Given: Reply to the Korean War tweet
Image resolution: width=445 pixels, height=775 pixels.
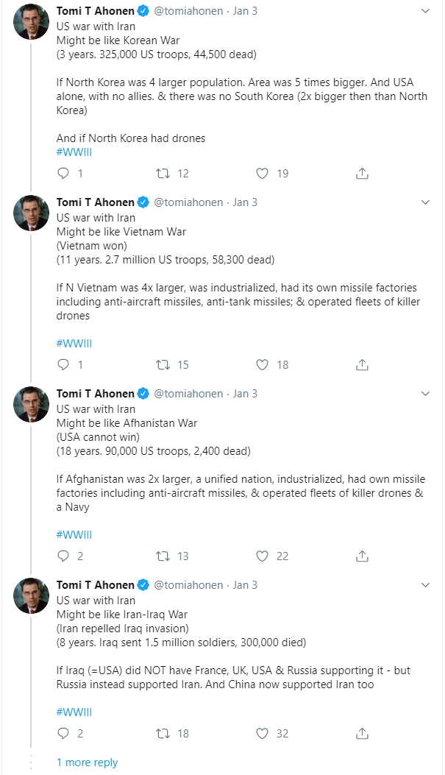Looking at the screenshot, I should pyautogui.click(x=63, y=173).
